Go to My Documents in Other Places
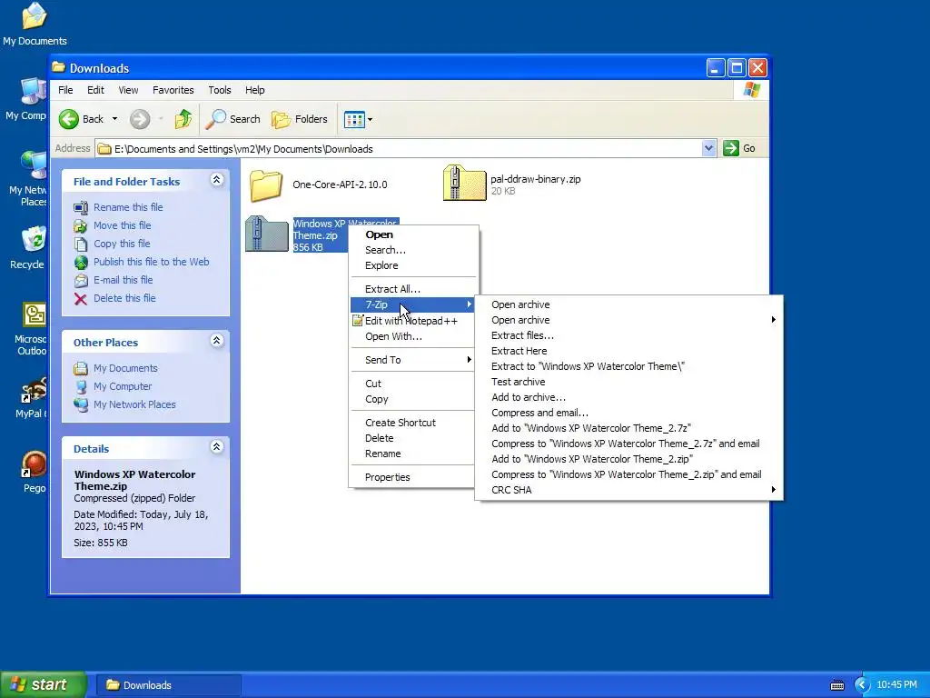Image resolution: width=930 pixels, height=698 pixels. [x=125, y=369]
